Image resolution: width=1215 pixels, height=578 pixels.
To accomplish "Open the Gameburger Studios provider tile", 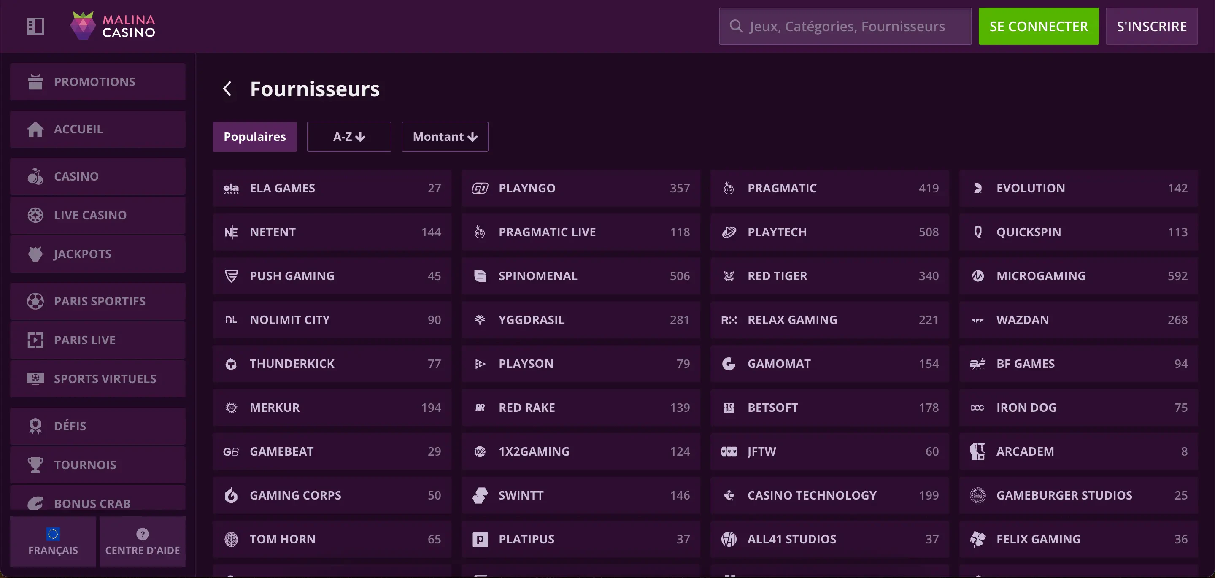I will pos(1079,495).
